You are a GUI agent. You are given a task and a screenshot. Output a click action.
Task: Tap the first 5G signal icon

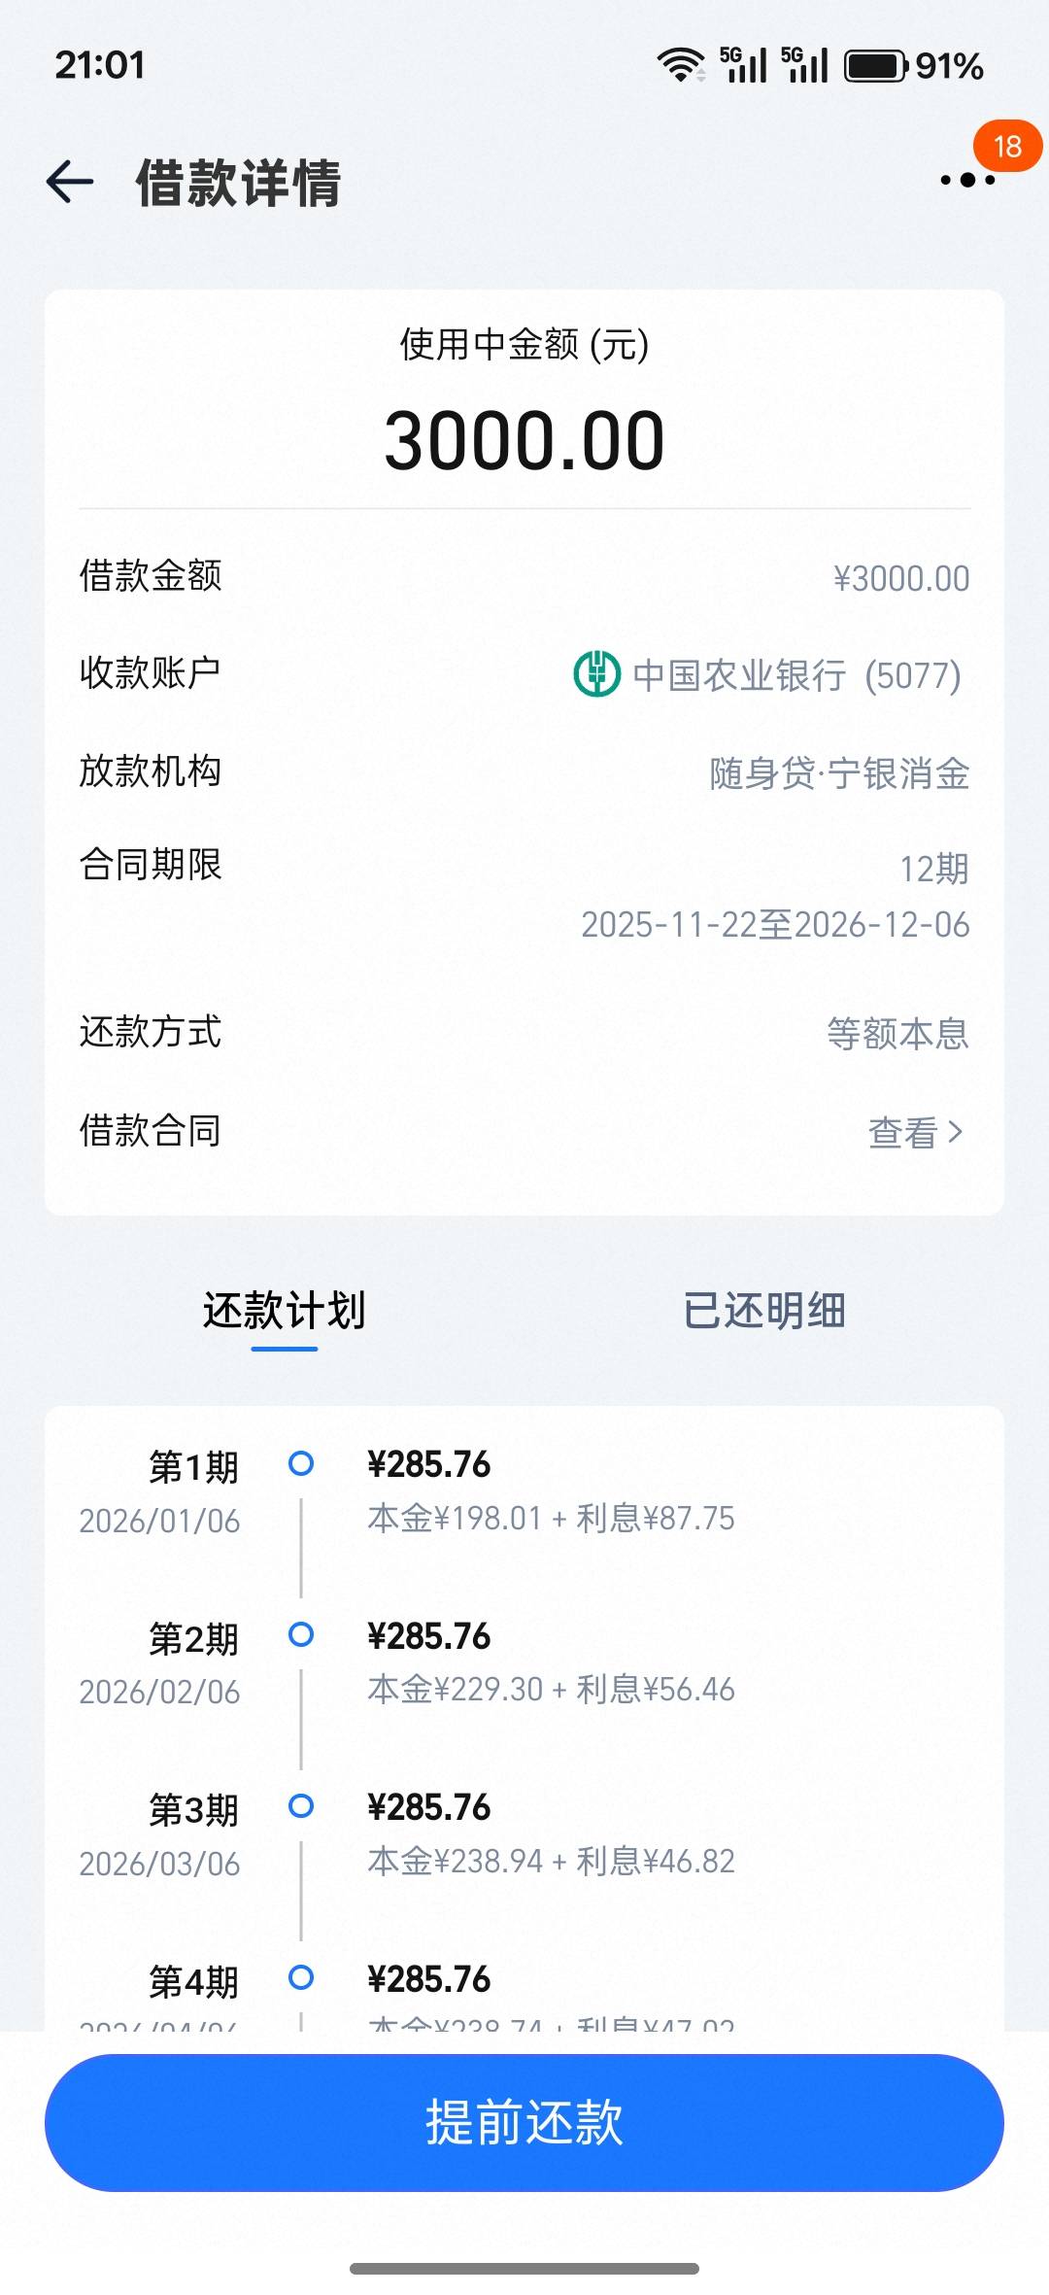[744, 65]
